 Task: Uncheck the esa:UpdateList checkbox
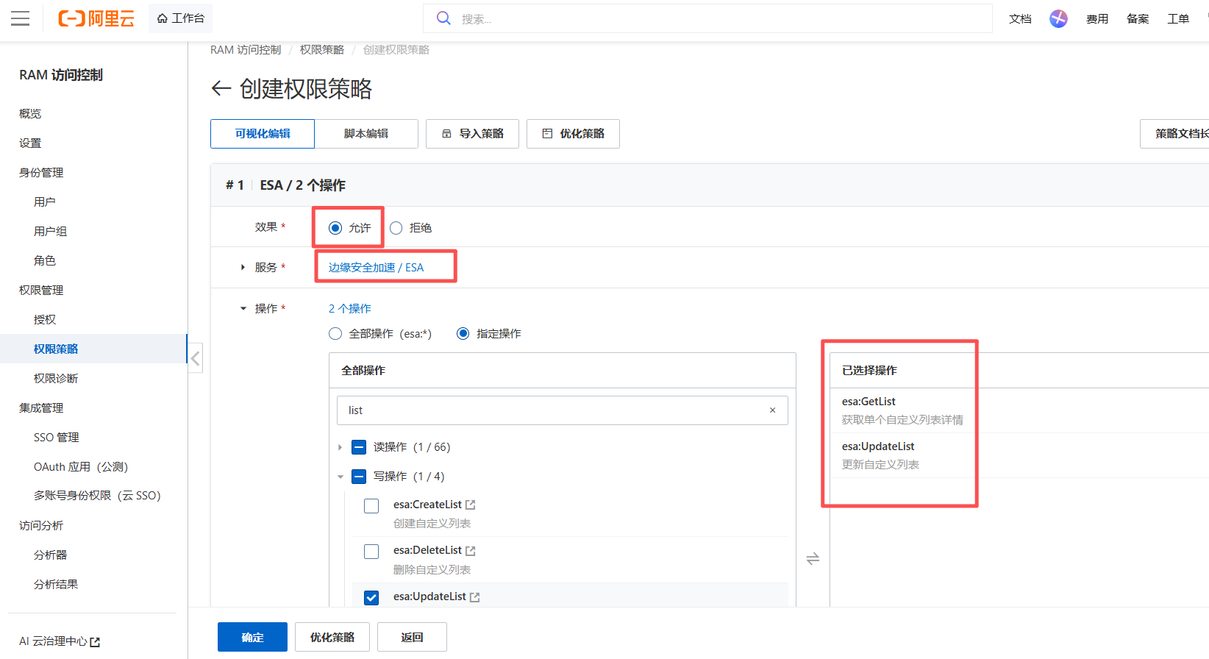pos(371,598)
